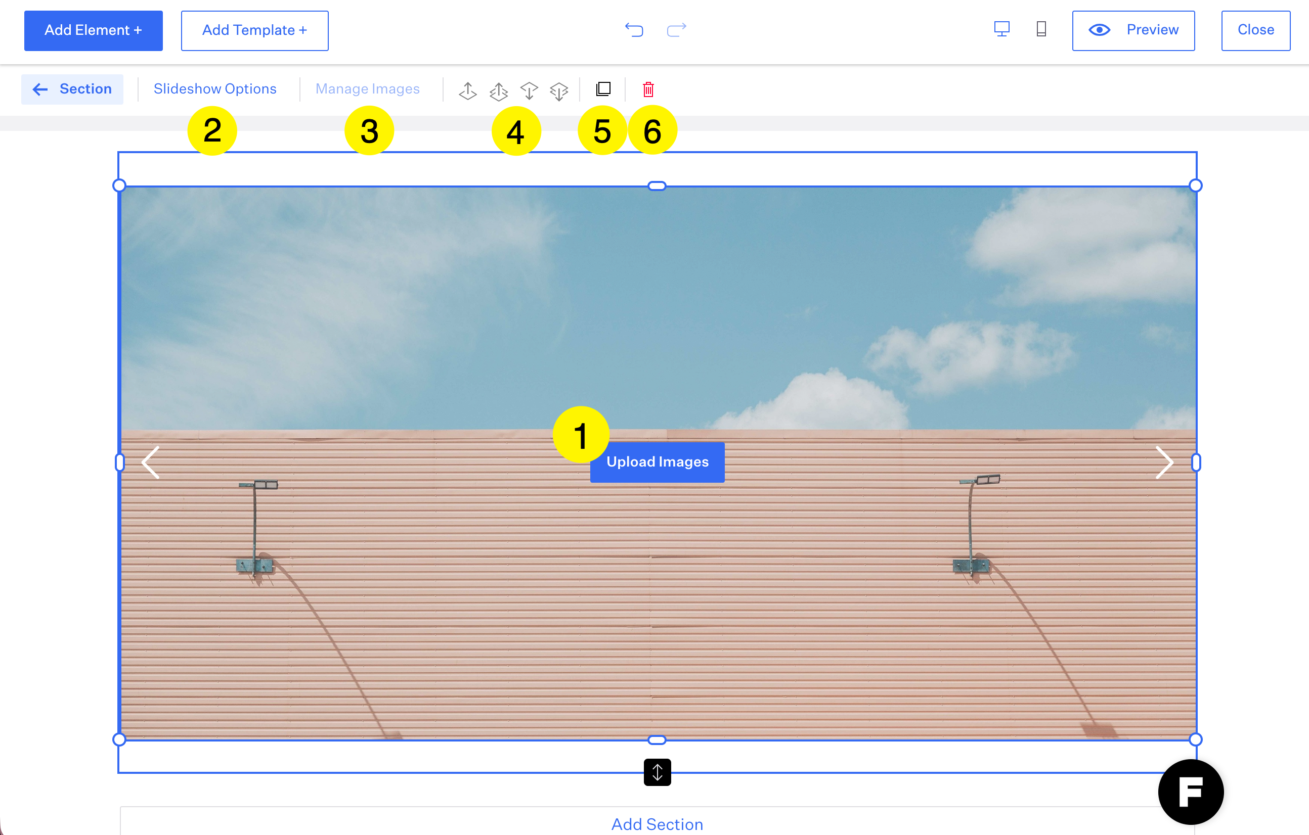The height and width of the screenshot is (835, 1309).
Task: Go back to Section
Action: [x=72, y=89]
